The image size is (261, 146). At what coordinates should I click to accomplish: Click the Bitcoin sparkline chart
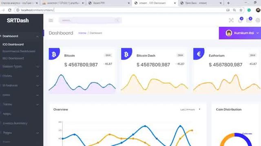click(82, 84)
